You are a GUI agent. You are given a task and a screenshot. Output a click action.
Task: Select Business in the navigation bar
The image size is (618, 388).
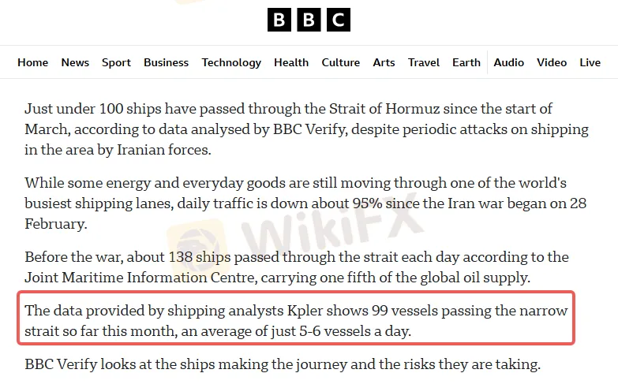pos(166,62)
